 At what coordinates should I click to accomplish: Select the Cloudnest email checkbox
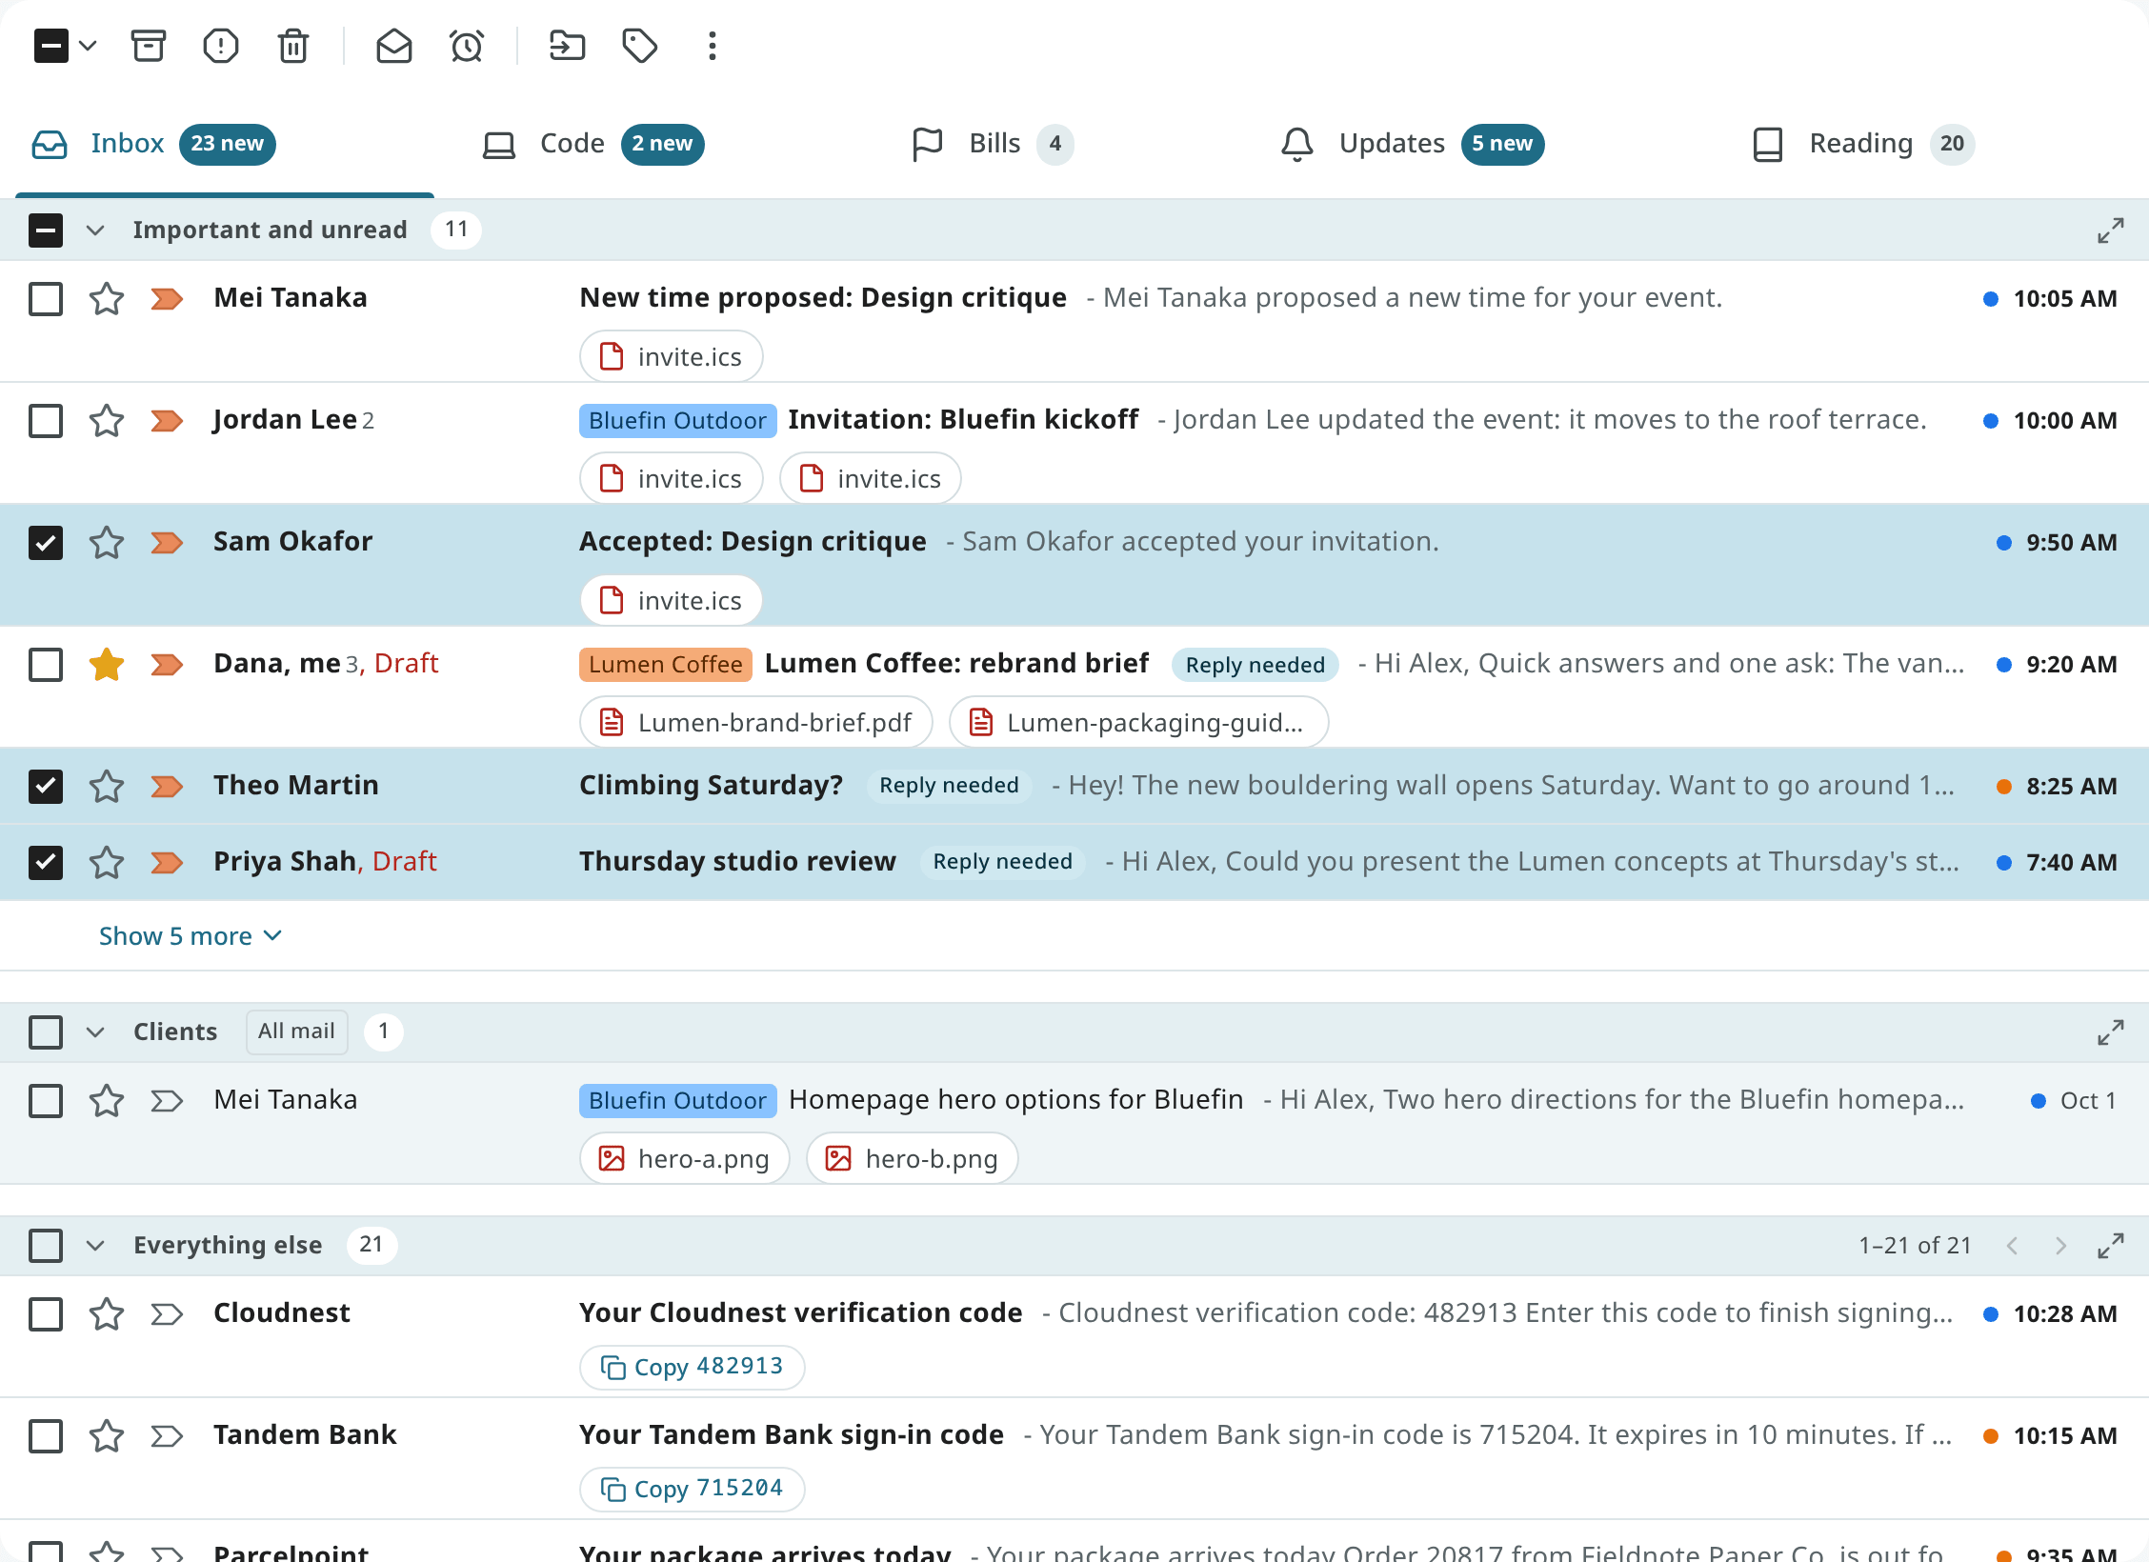pos(46,1313)
